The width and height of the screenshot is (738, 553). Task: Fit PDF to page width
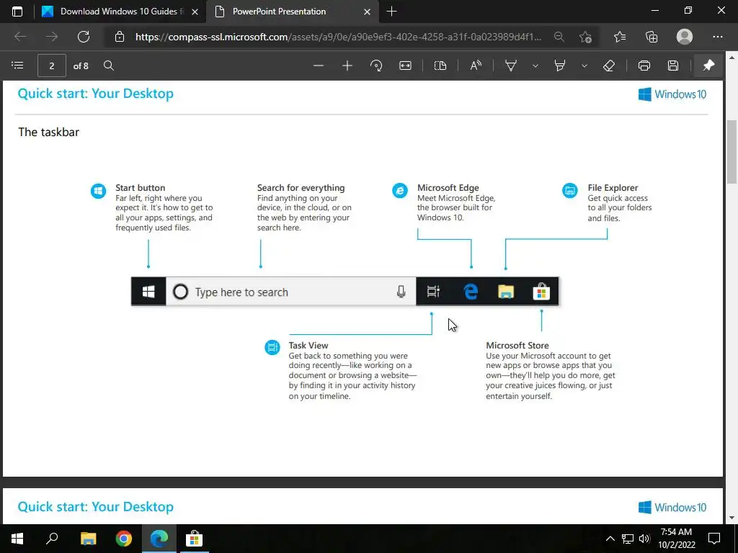(x=405, y=66)
